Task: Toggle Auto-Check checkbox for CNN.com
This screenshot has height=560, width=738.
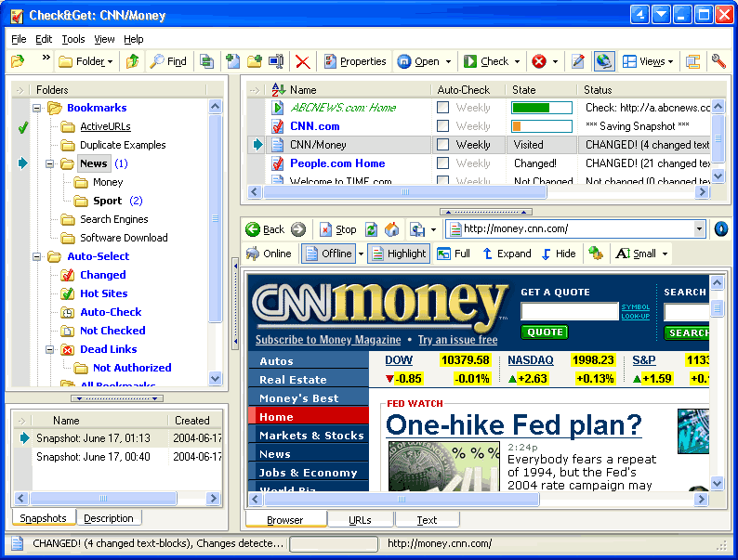Action: click(443, 126)
